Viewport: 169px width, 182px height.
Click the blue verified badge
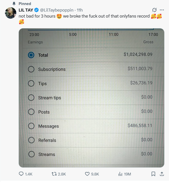point(36,10)
